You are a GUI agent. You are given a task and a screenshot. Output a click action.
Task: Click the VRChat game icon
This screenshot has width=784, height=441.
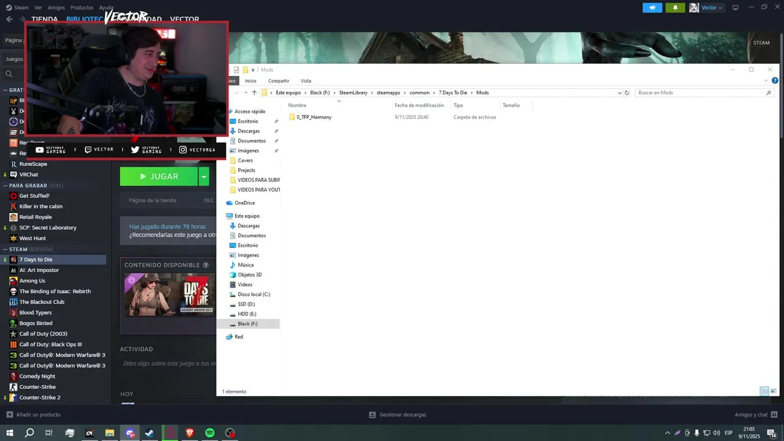coord(13,175)
